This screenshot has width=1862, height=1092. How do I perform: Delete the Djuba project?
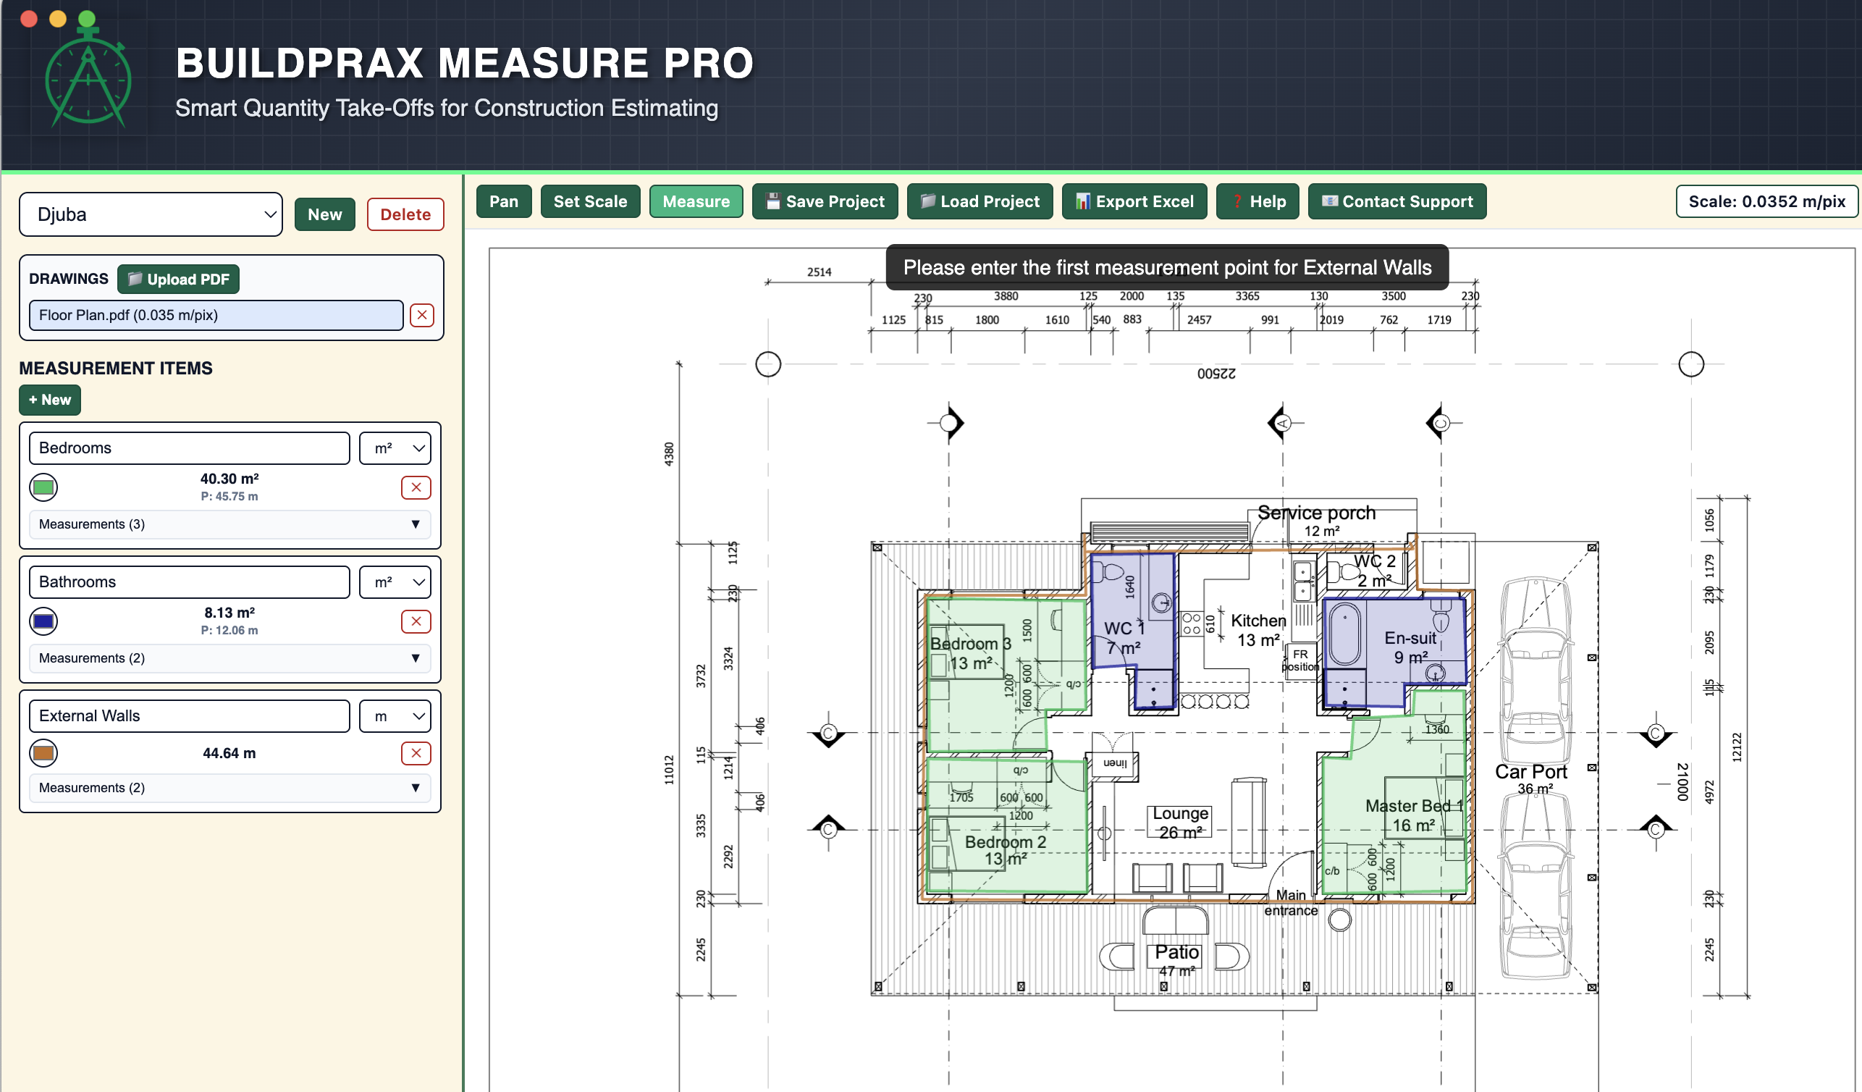click(405, 214)
